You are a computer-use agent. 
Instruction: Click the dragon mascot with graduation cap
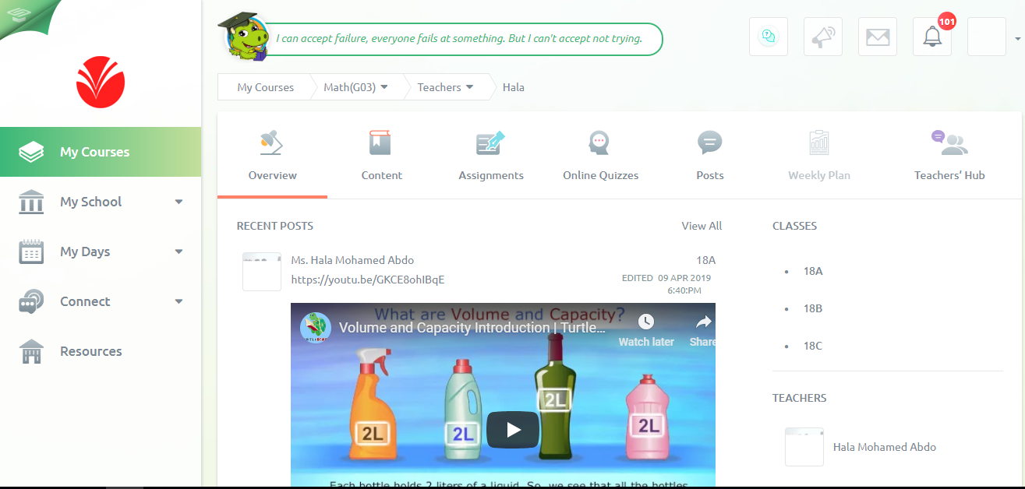[x=244, y=36]
